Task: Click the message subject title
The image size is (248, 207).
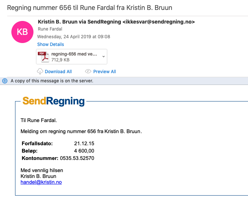Action: click(x=90, y=8)
